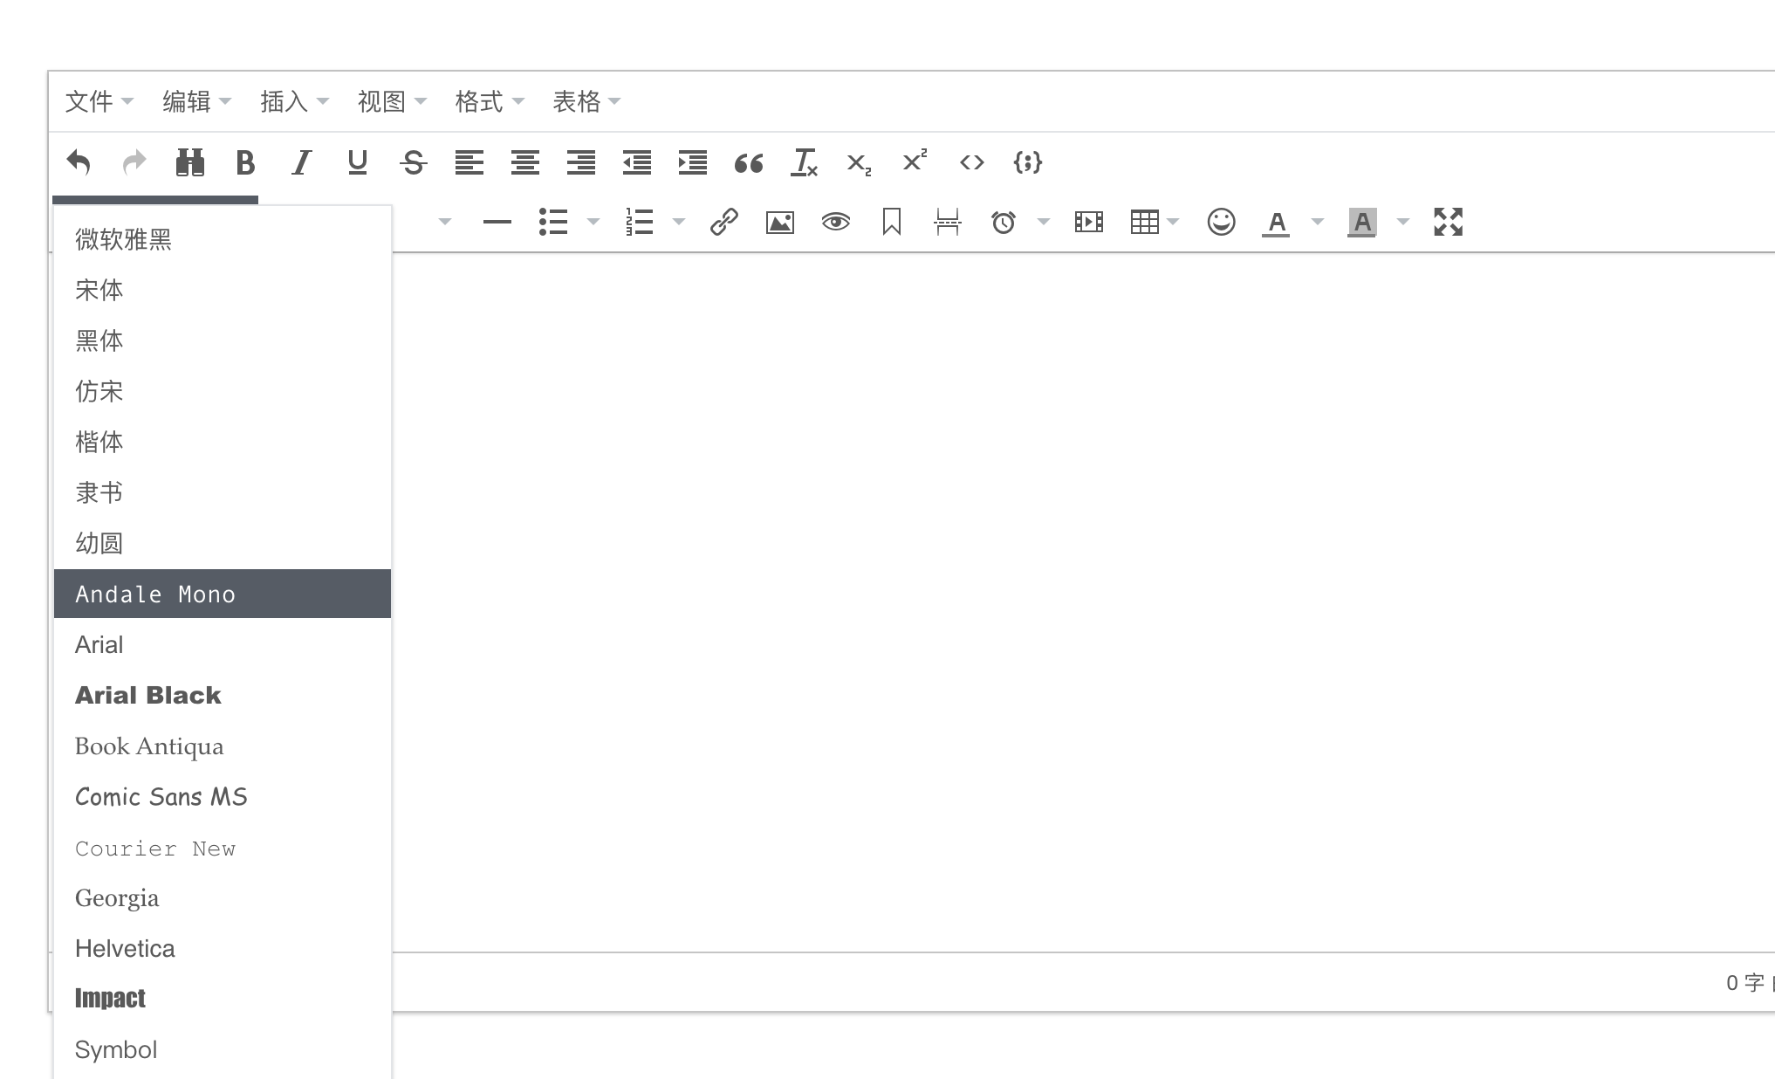1775x1079 pixels.
Task: Toggle underline formatting
Action: click(357, 162)
